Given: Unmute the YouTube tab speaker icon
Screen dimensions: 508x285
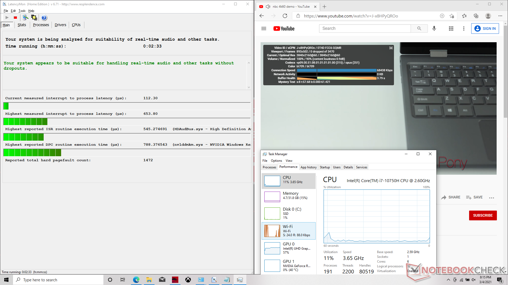Looking at the screenshot, I should [x=268, y=7].
